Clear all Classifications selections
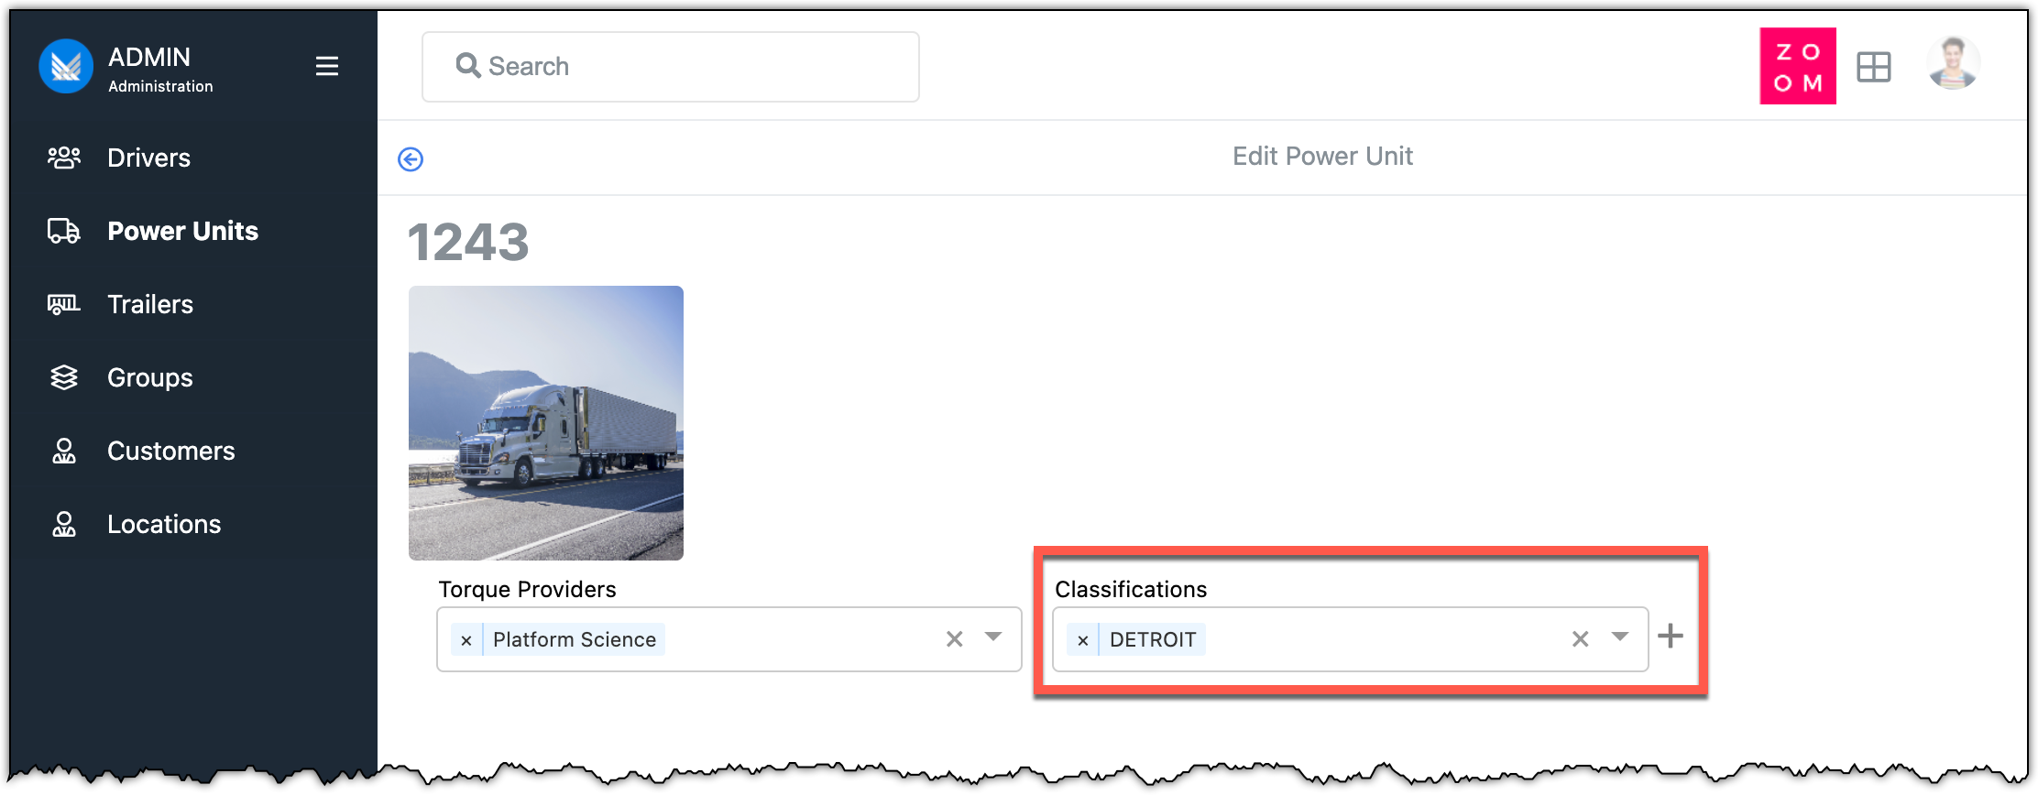The image size is (2038, 795). (x=1580, y=639)
